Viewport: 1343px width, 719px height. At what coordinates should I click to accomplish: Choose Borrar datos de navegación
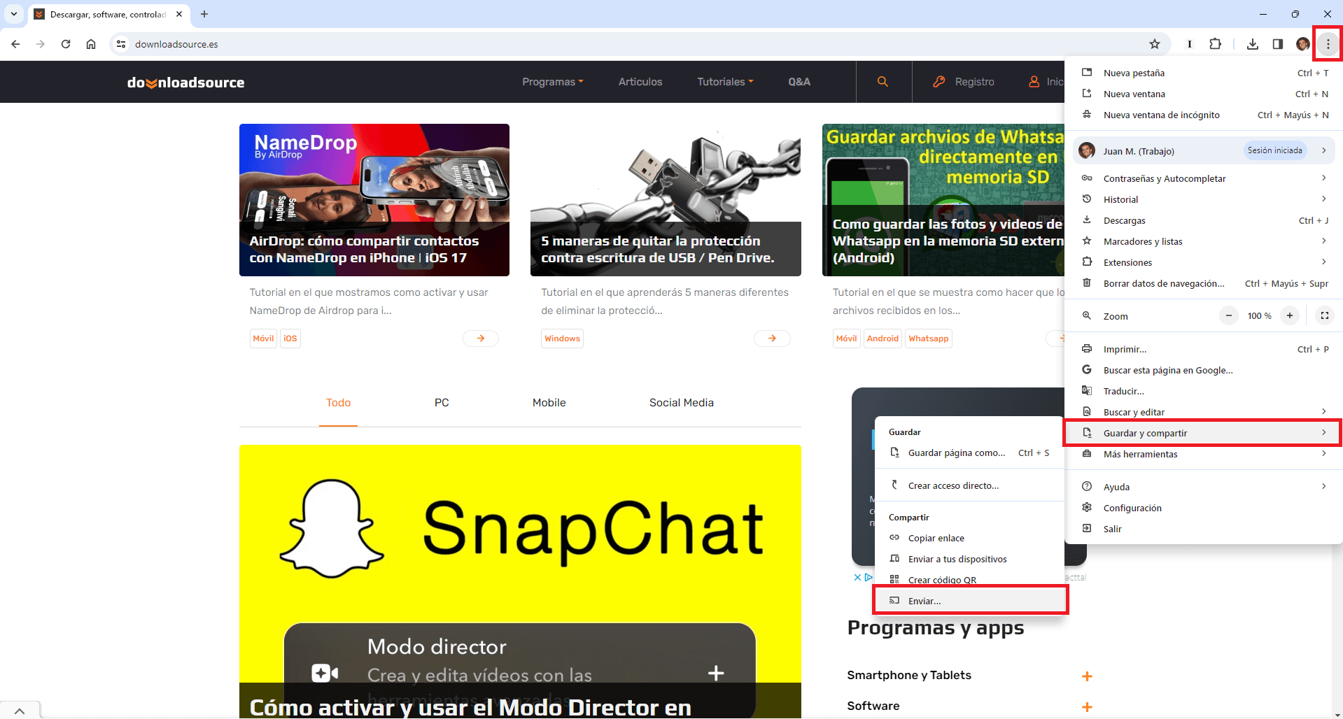tap(1204, 283)
